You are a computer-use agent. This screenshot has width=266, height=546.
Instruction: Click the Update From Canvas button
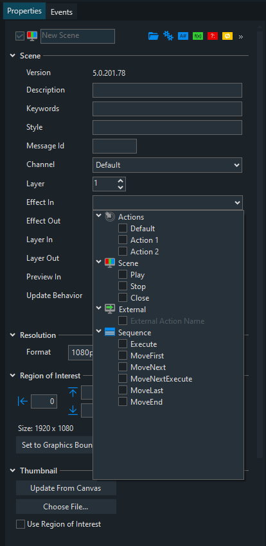click(x=66, y=488)
